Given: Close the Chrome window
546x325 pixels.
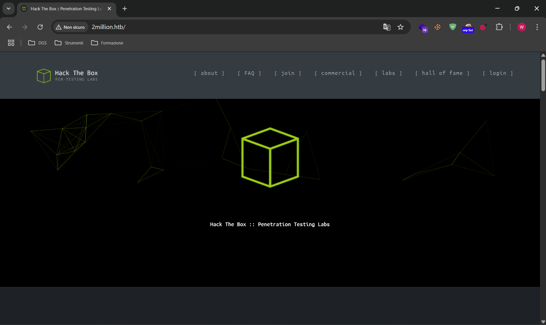Looking at the screenshot, I should (x=537, y=9).
